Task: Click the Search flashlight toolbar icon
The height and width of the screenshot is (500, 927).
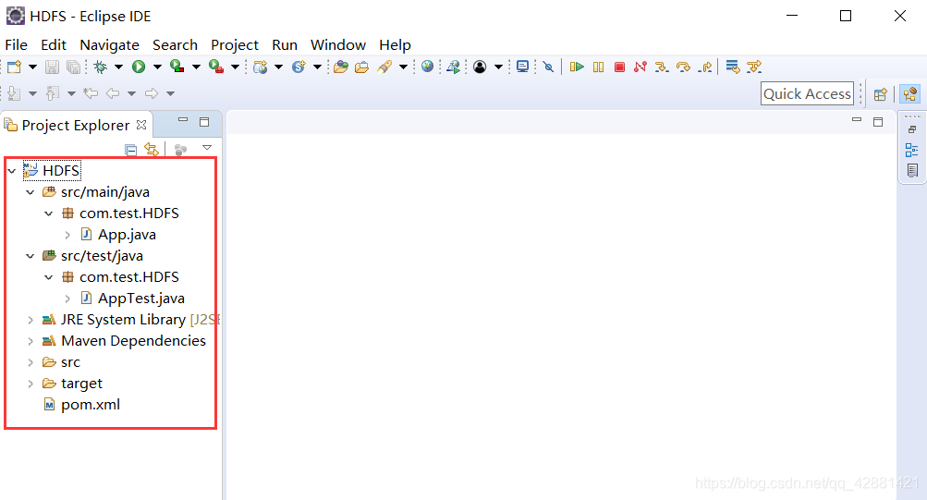Action: tap(384, 67)
